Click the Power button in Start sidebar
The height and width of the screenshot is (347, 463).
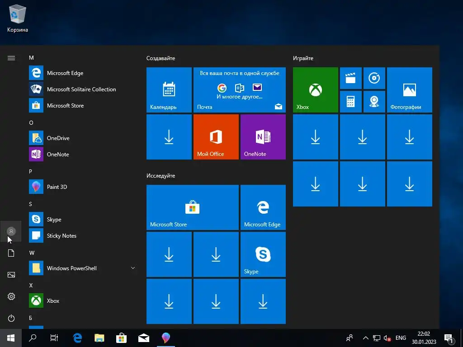11,318
